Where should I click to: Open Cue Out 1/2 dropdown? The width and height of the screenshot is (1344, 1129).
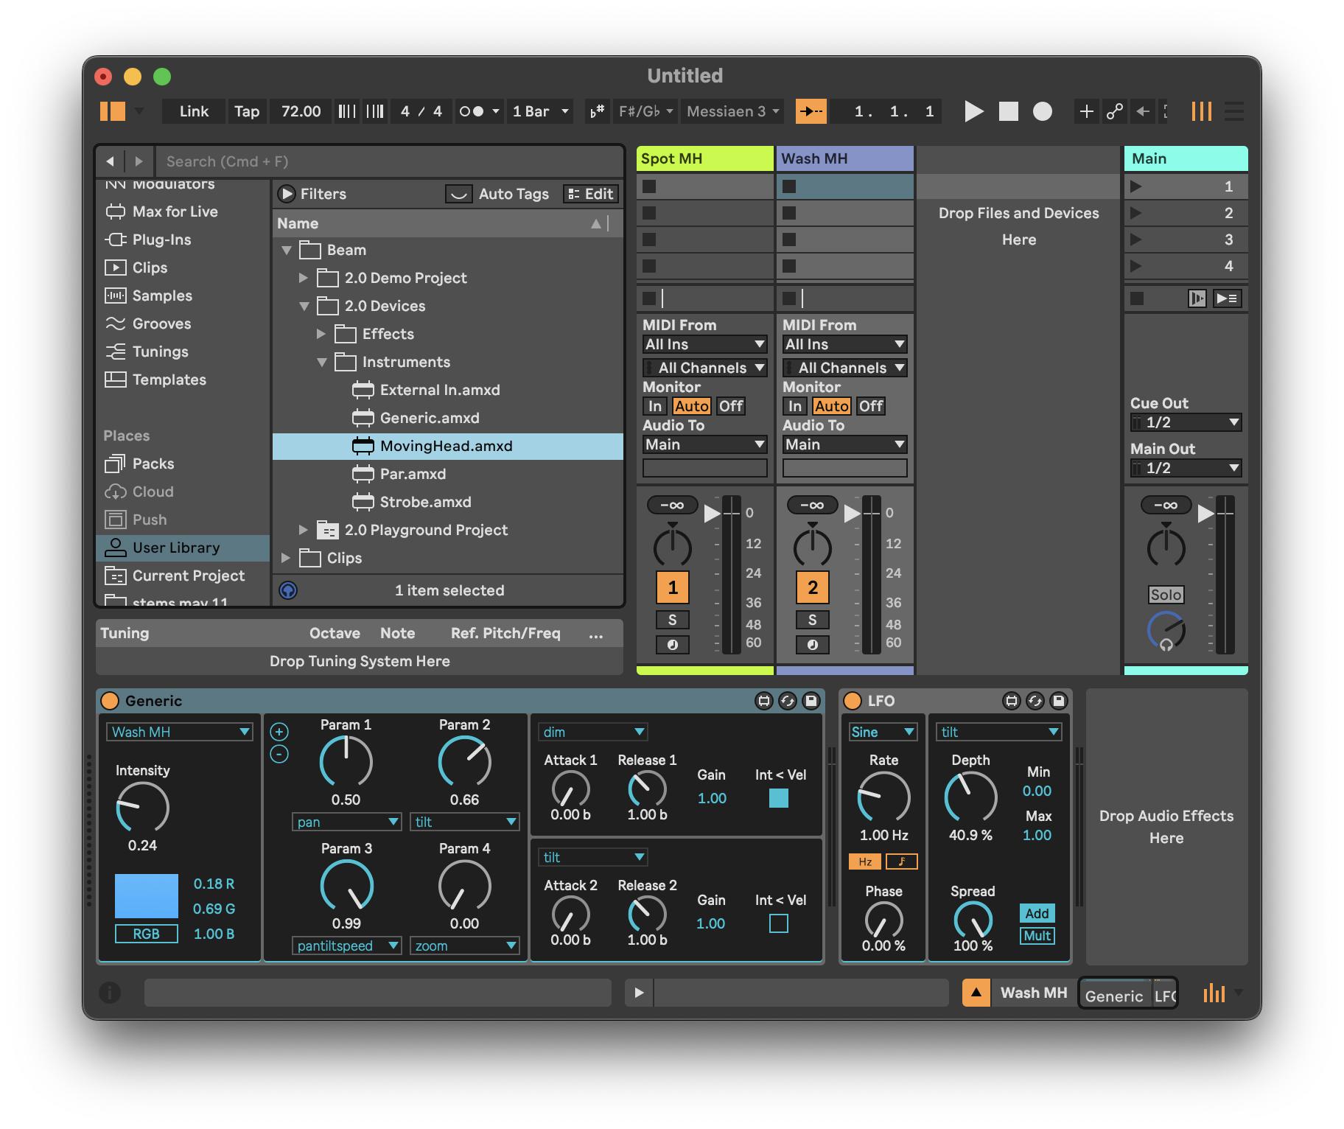point(1186,422)
